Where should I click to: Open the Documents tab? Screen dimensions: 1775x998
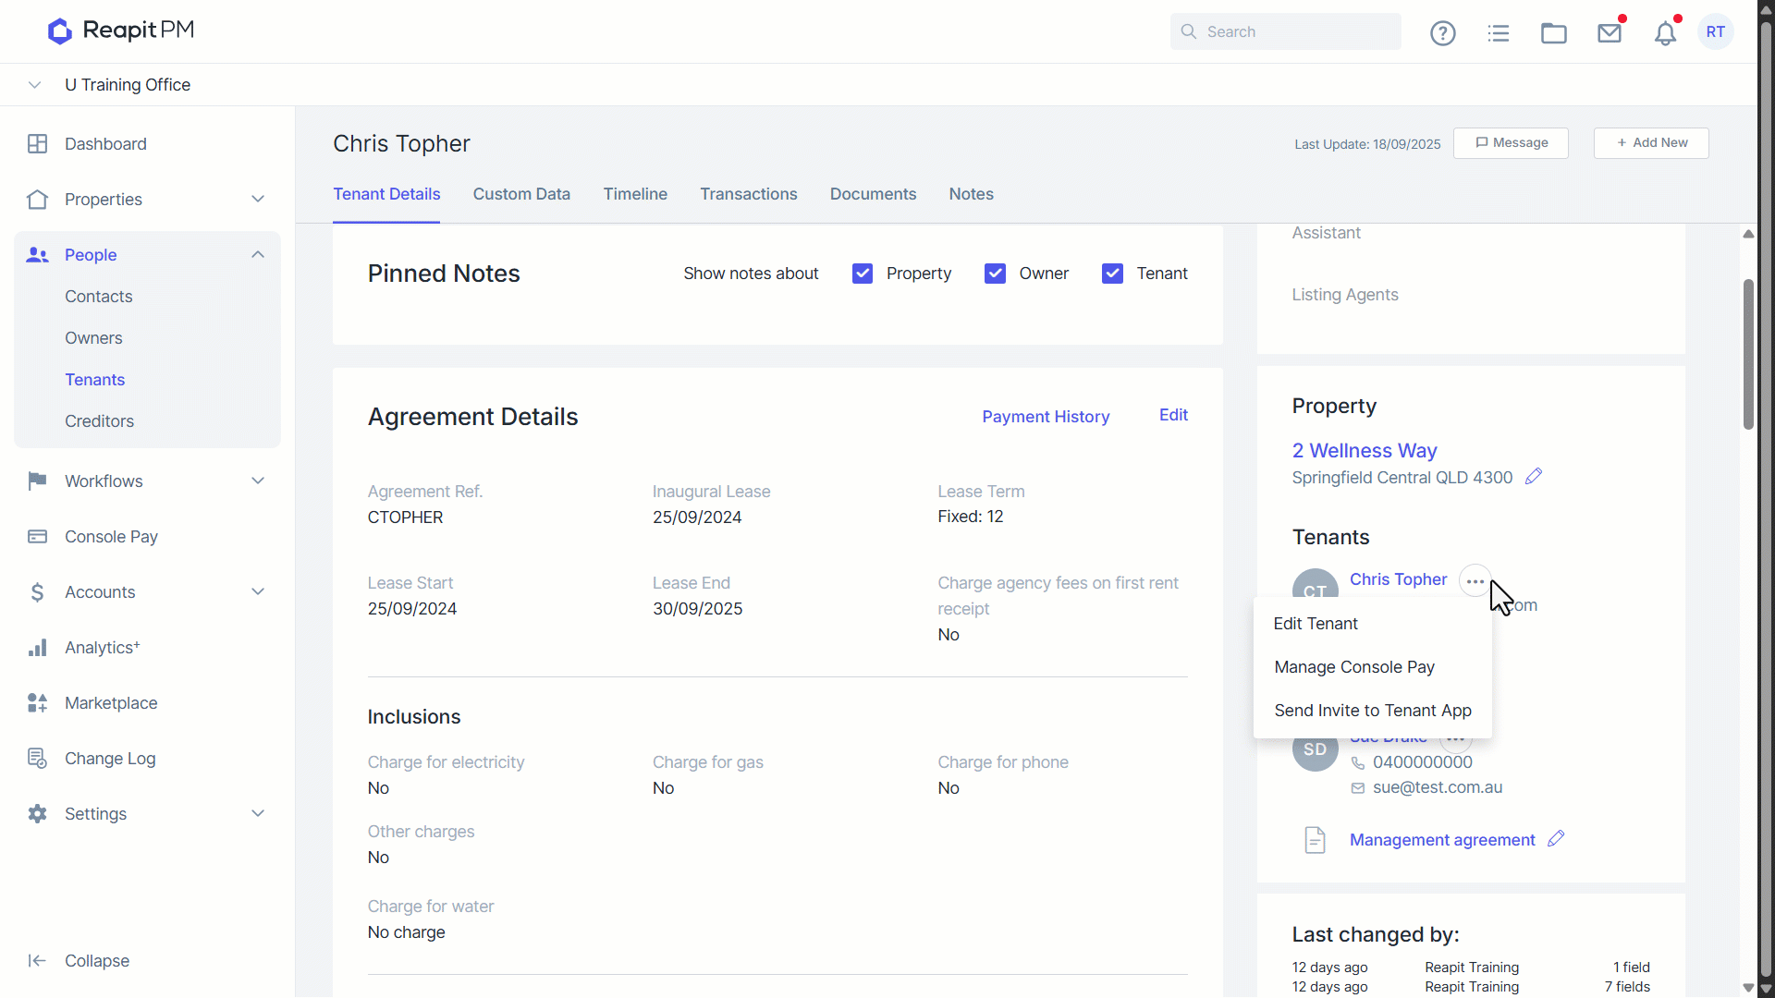click(x=873, y=194)
